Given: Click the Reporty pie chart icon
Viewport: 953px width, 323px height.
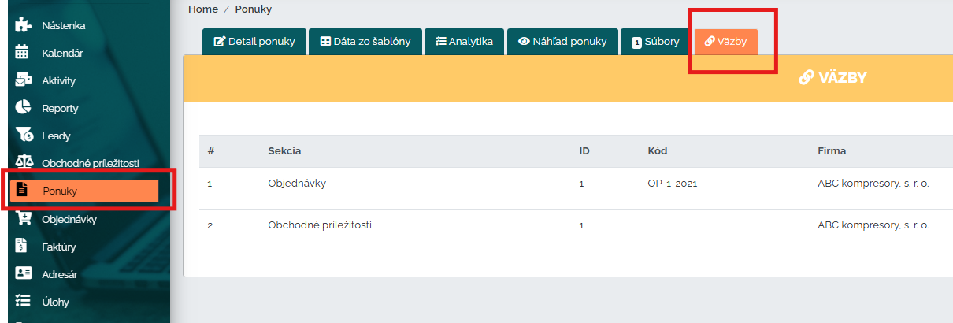Looking at the screenshot, I should [23, 108].
